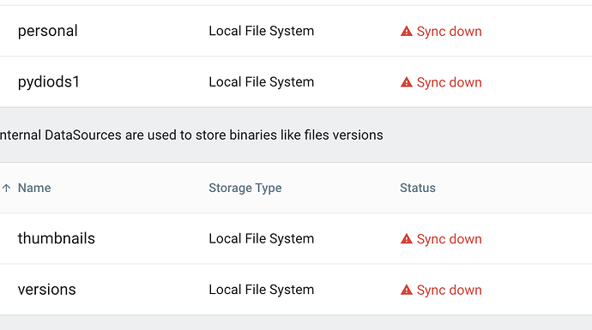Click the warning icon in the versions row

406,290
